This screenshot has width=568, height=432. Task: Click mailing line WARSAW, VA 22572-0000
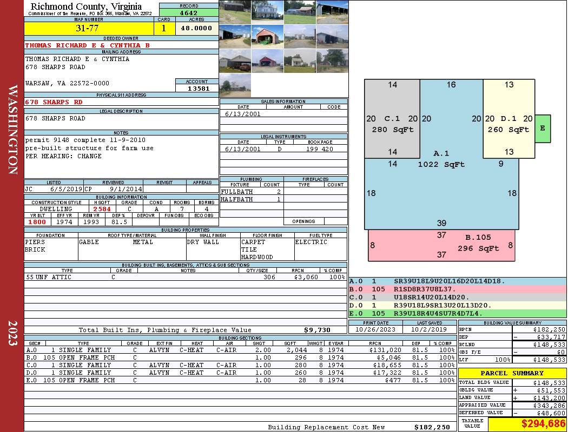click(67, 83)
